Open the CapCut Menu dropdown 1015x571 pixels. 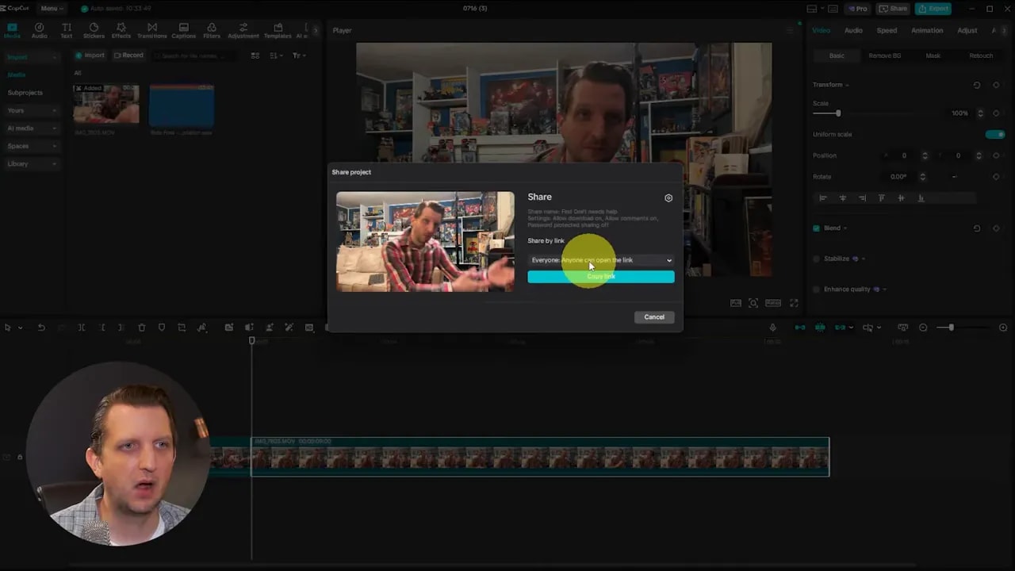tap(51, 8)
